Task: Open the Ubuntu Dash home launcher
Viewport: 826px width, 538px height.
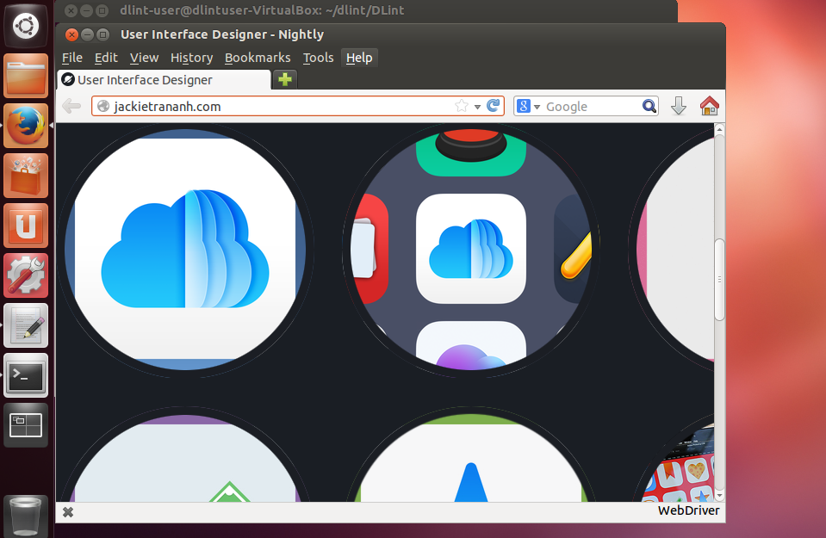Action: pos(26,25)
